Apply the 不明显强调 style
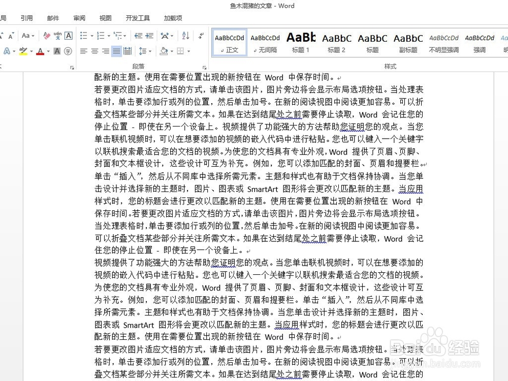508x381 pixels. coord(444,43)
